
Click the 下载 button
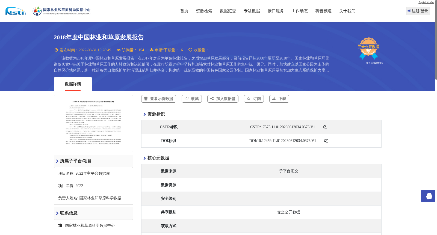click(x=279, y=99)
